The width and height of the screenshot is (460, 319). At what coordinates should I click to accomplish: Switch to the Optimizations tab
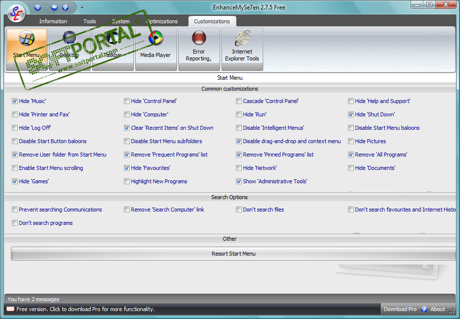[162, 21]
